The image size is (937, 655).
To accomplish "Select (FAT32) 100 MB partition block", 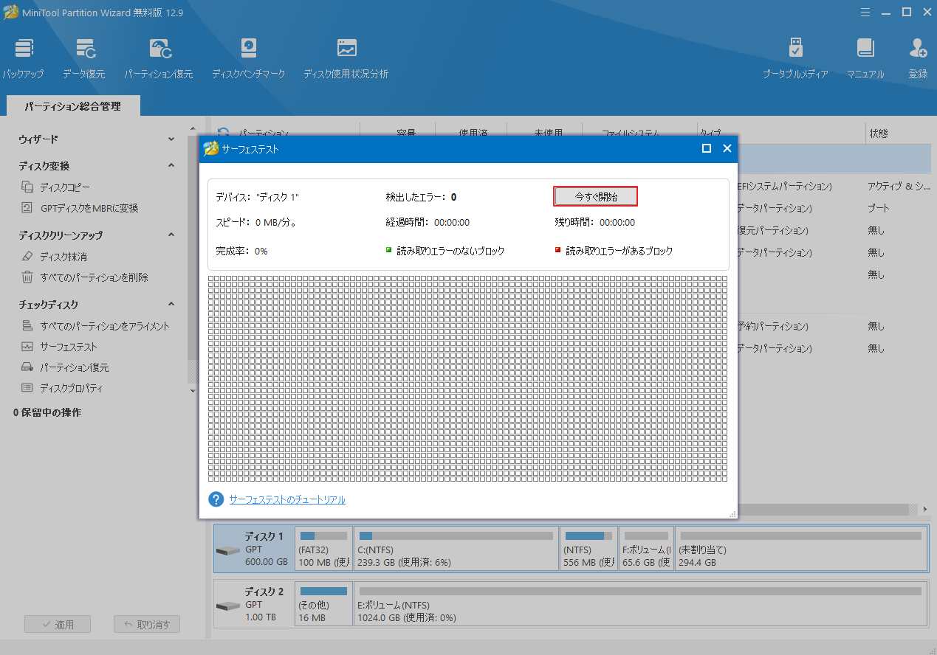I will tap(323, 548).
